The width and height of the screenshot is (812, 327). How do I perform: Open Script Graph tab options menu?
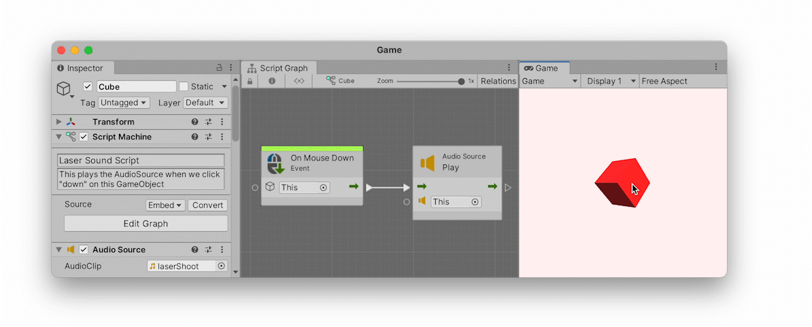(x=509, y=68)
